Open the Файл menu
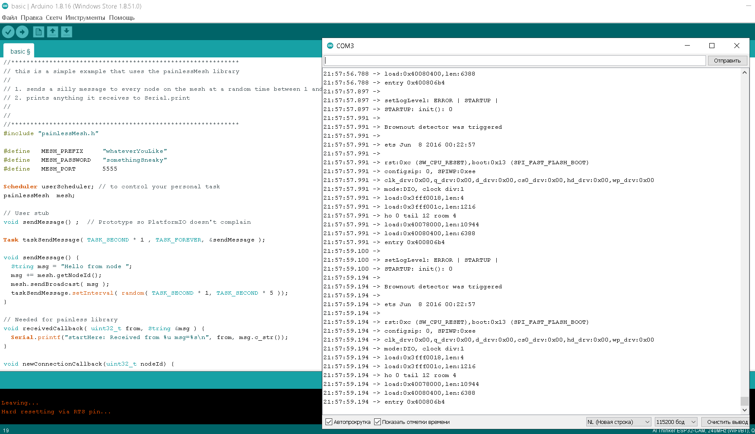Screen dimensions: 755x434 tap(9, 18)
